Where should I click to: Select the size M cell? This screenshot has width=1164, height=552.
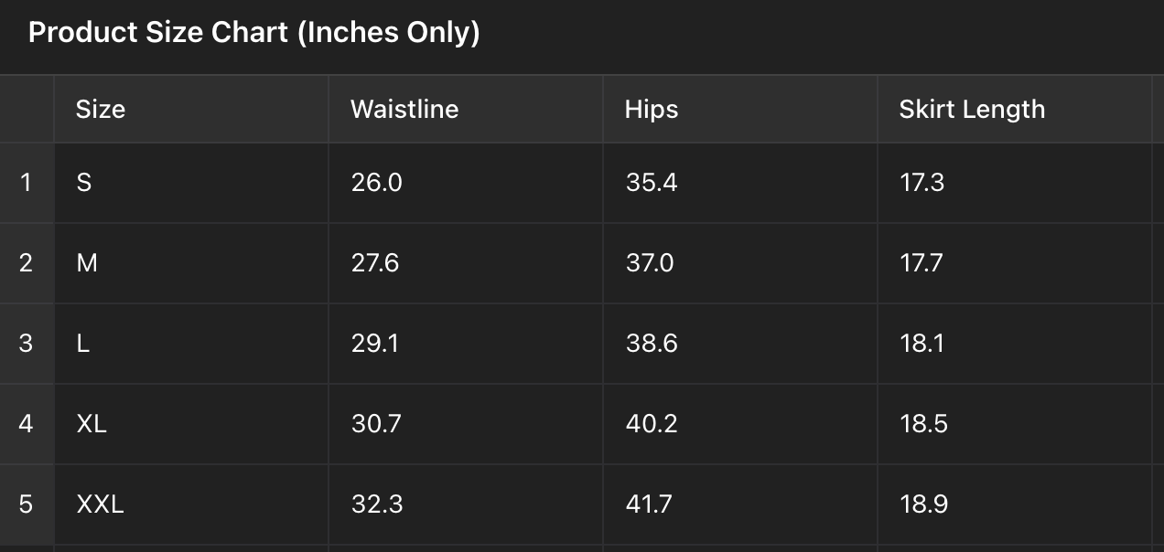click(87, 263)
